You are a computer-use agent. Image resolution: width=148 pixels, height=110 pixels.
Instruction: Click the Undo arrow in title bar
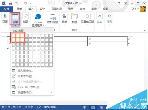tap(17, 3)
